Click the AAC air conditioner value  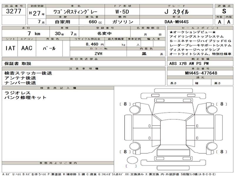pyautogui.click(x=27, y=48)
